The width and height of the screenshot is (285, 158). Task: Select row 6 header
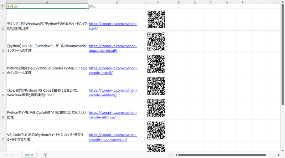point(3,108)
